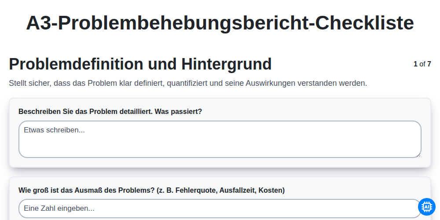Grab the textarea resize handle corner

click(x=419, y=155)
